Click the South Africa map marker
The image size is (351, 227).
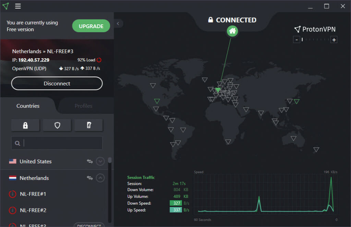pyautogui.click(x=228, y=142)
